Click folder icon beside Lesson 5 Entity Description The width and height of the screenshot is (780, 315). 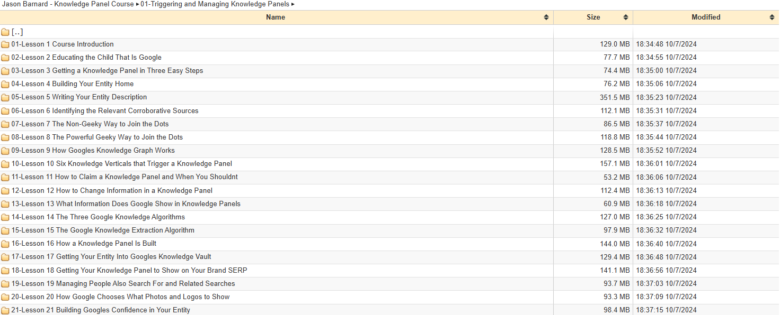5,97
